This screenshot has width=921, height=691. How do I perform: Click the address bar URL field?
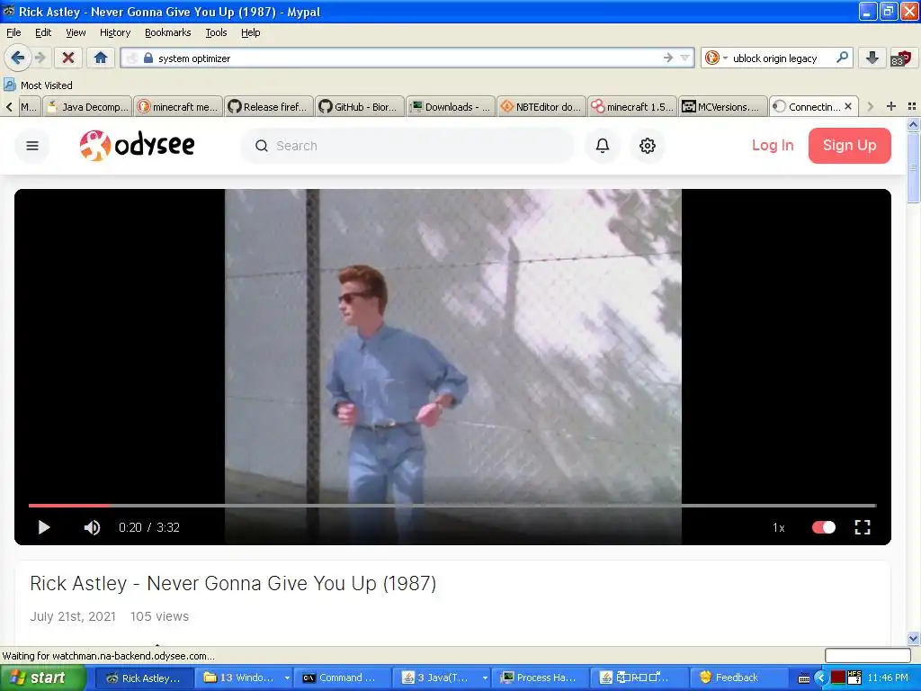(x=409, y=58)
